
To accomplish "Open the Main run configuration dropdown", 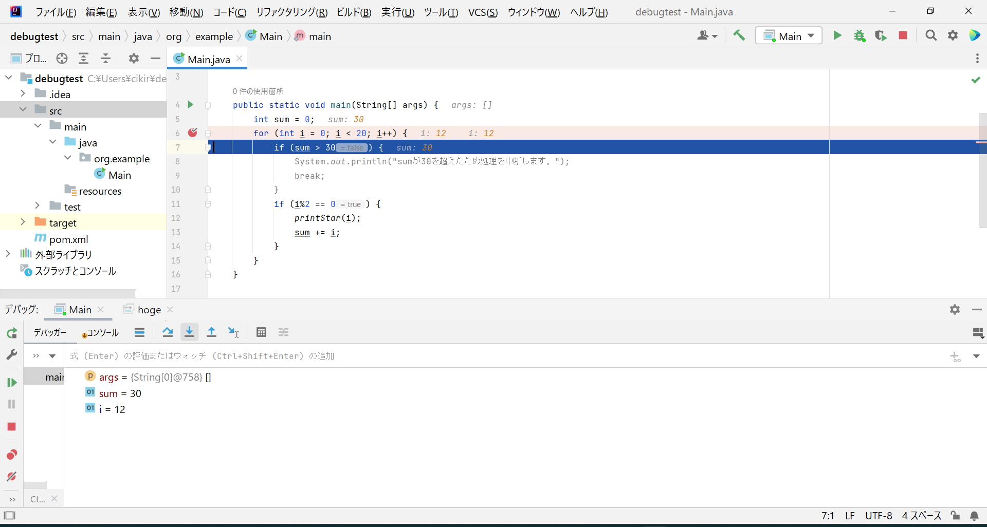I will click(788, 35).
